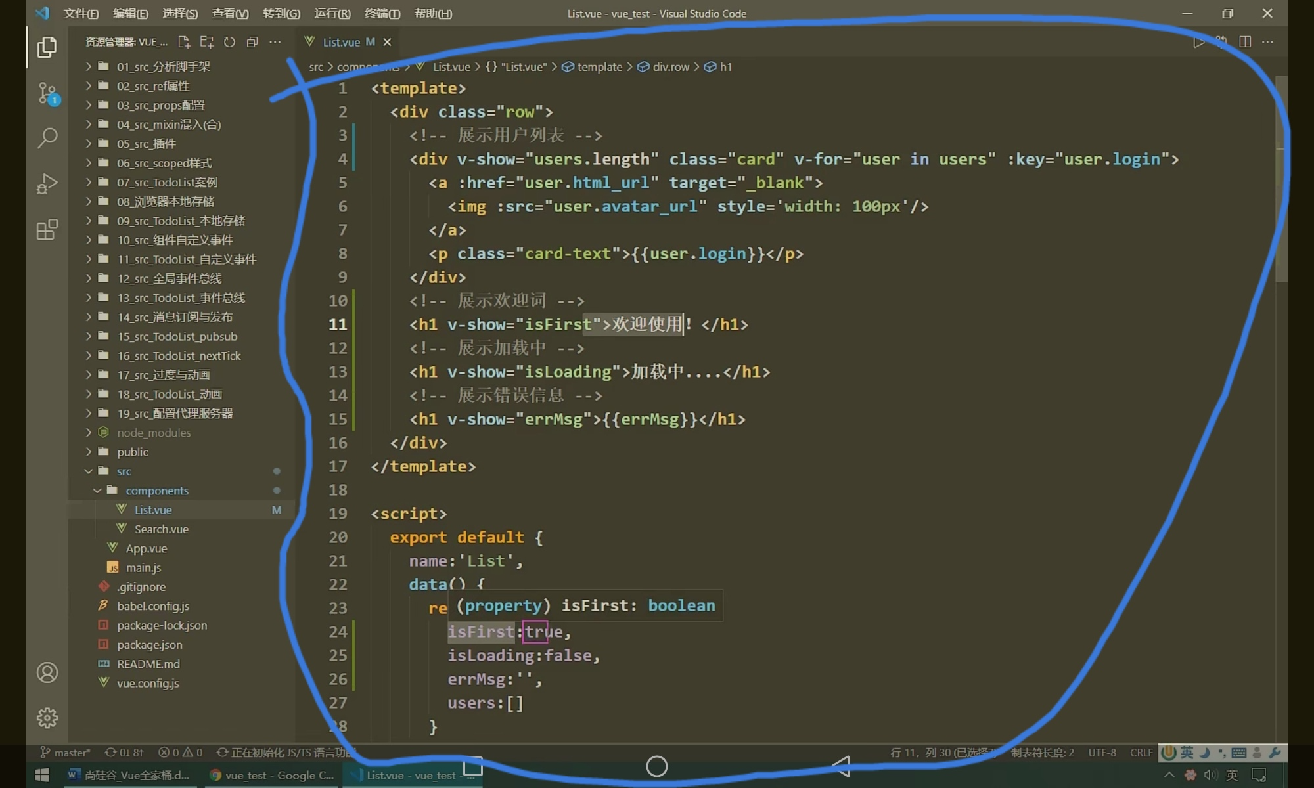Expand the public folder

pos(133,452)
